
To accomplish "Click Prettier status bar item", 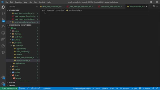I will (146, 88).
